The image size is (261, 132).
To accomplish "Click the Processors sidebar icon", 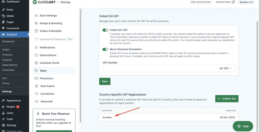I will pyautogui.click(x=36, y=78).
